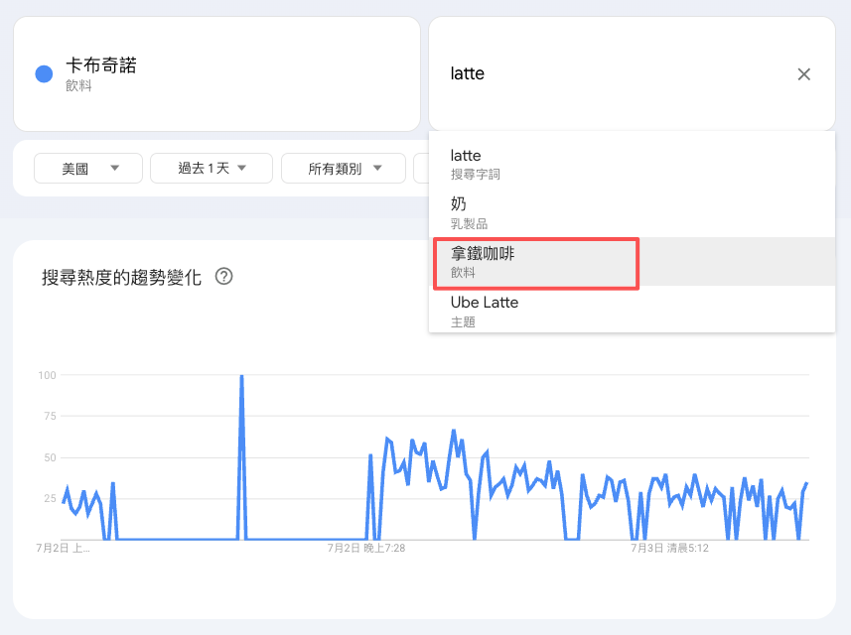
Task: Click the 50 y-axis value
Action: click(50, 457)
